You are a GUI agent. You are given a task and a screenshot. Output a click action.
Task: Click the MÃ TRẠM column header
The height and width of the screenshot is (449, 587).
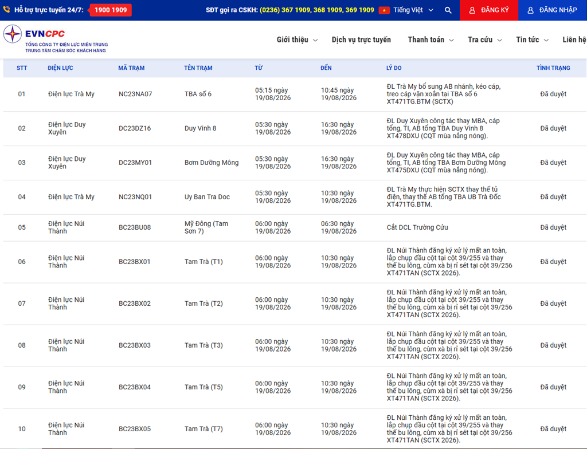131,68
